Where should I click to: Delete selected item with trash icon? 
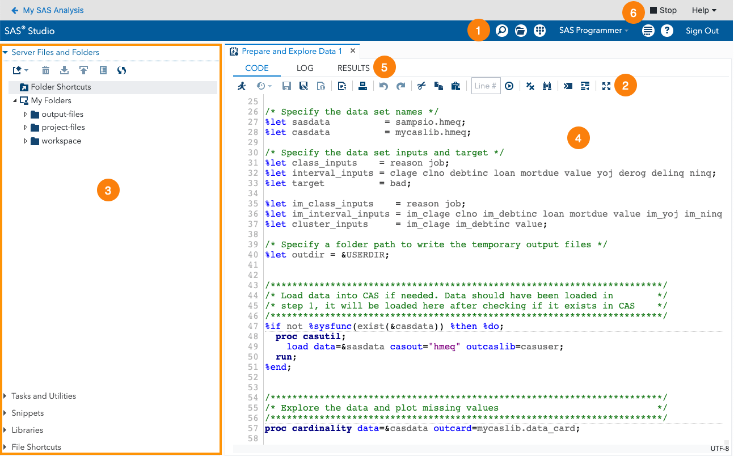pyautogui.click(x=45, y=70)
